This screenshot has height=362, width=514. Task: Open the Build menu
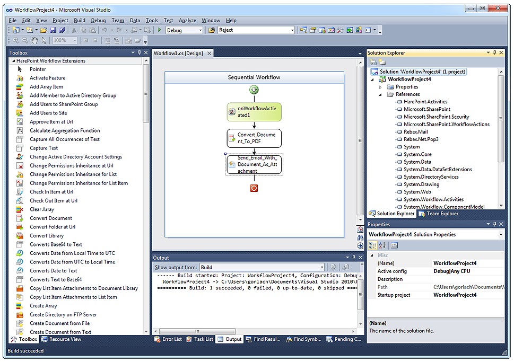click(79, 20)
